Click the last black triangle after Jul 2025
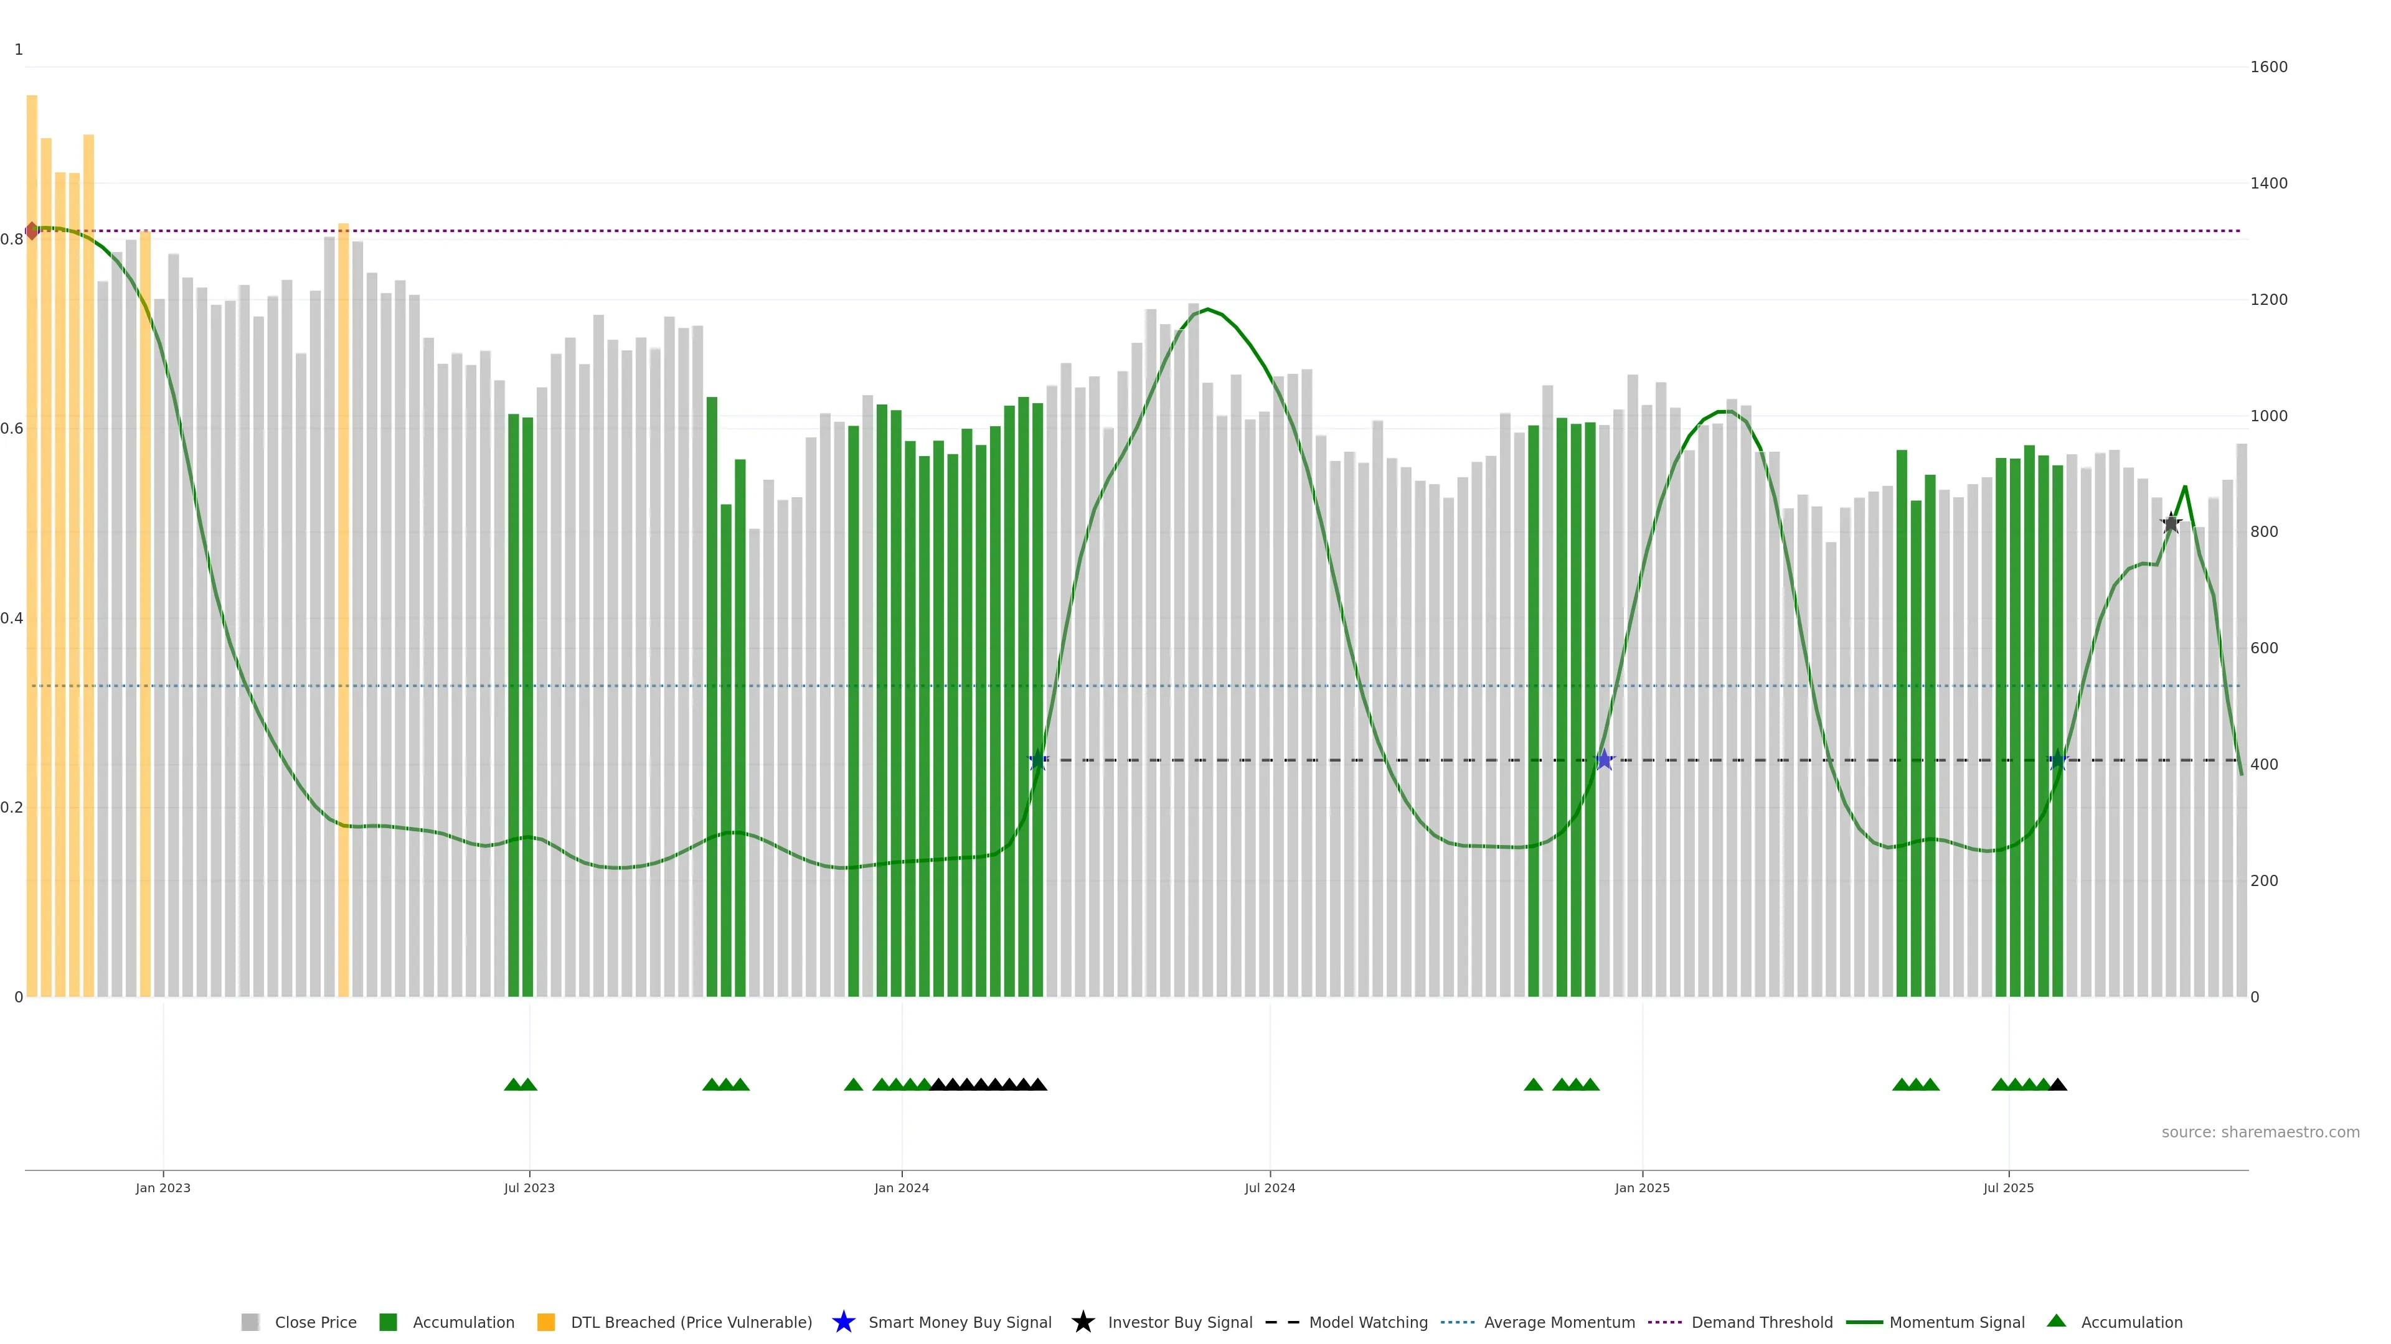Screen dimensions: 2391x1344 pyautogui.click(x=2058, y=1085)
